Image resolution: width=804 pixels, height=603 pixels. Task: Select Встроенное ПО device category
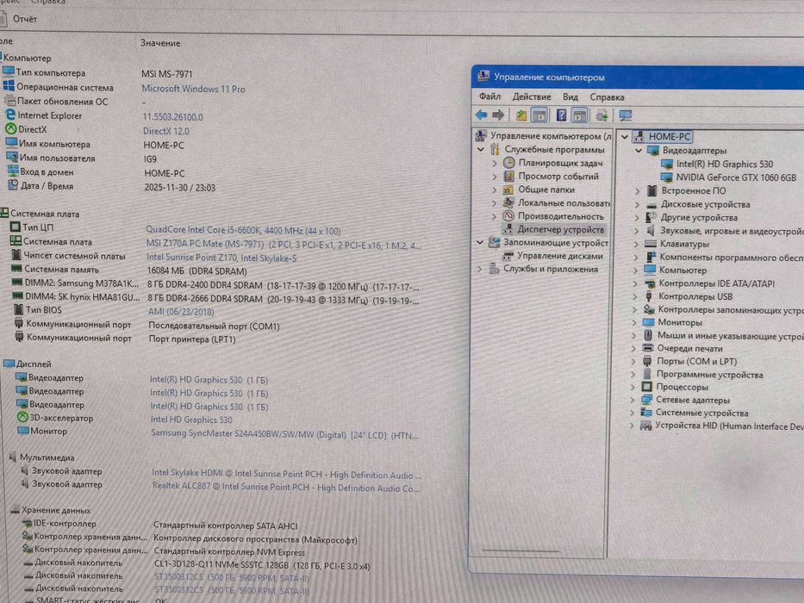coord(693,190)
